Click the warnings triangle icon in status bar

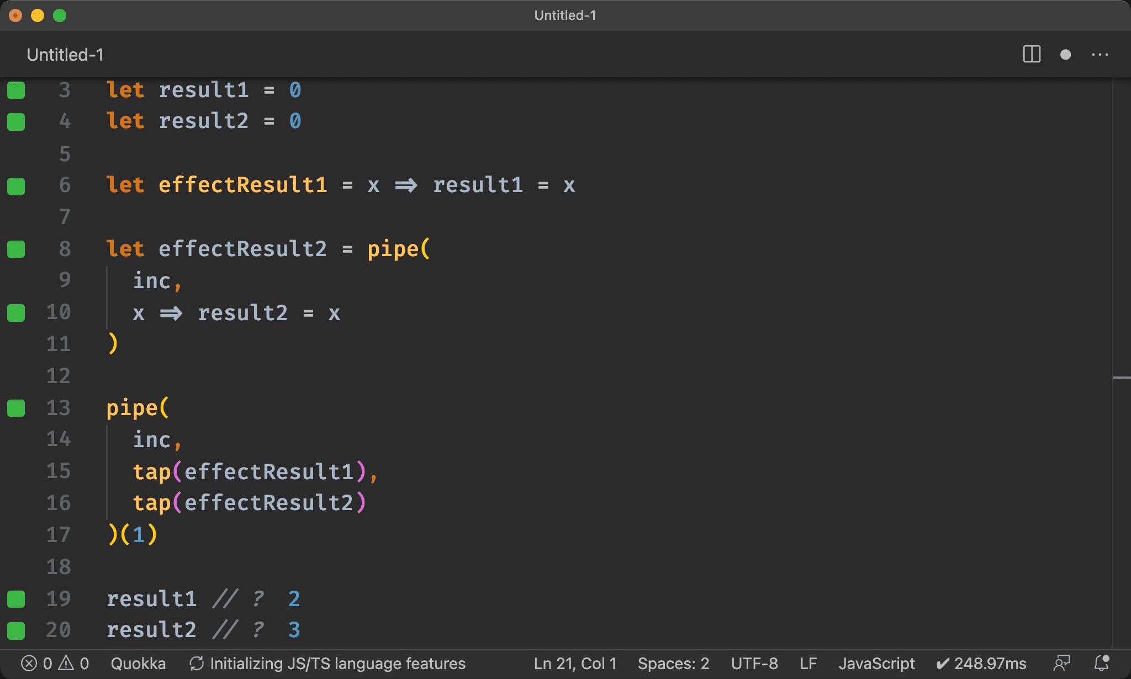66,663
